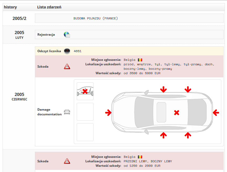
Task: Click the Belgian flag in the first damage entry
Action: pos(140,60)
